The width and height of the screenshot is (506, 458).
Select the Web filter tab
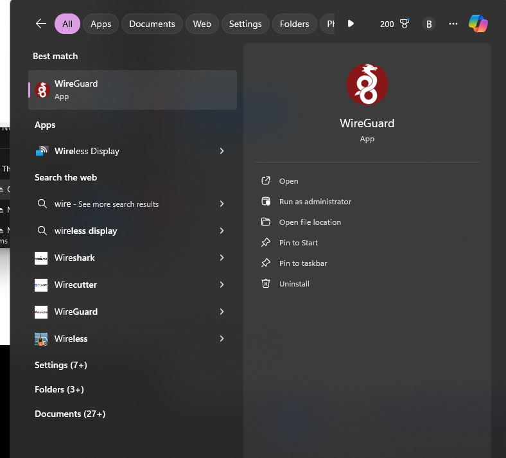[x=202, y=24]
